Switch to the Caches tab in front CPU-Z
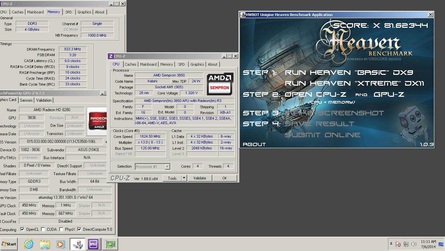The image size is (445, 251). [x=131, y=64]
